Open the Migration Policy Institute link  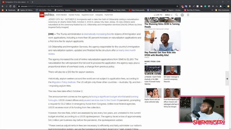(x=64, y=82)
